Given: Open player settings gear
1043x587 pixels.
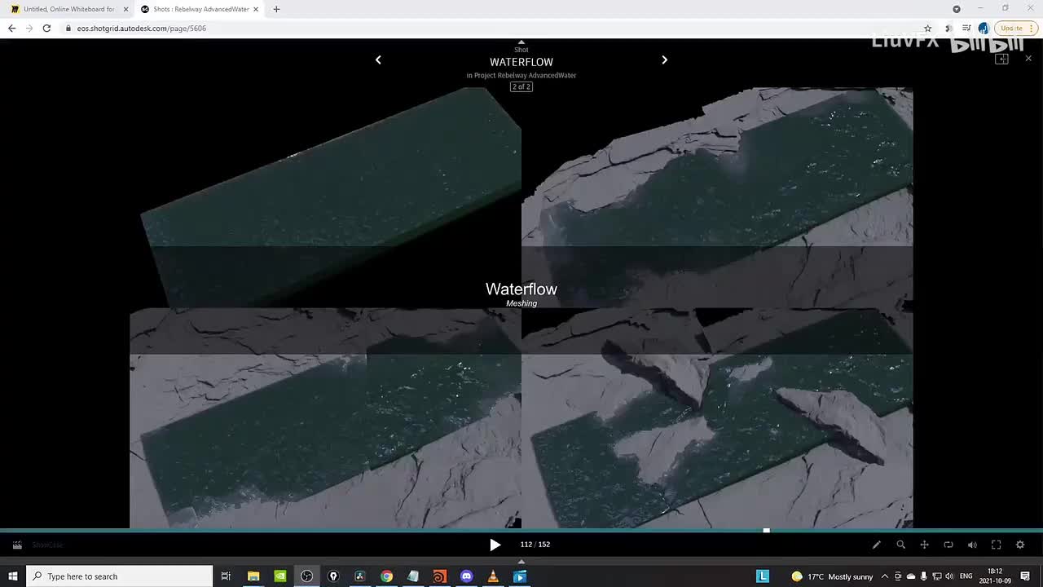Looking at the screenshot, I should [1020, 545].
